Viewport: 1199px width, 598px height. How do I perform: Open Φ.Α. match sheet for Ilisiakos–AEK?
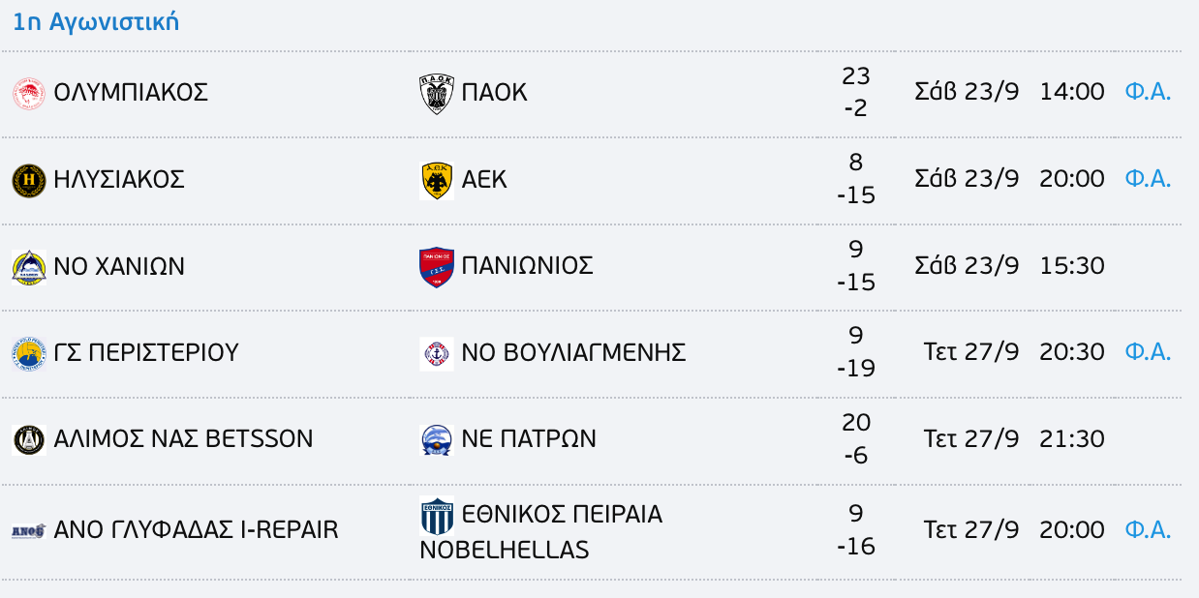1148,179
